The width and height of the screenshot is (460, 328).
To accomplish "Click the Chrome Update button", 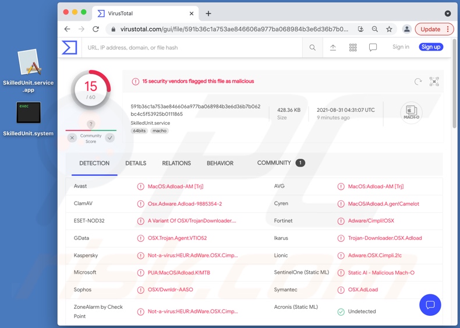I will 434,29.
